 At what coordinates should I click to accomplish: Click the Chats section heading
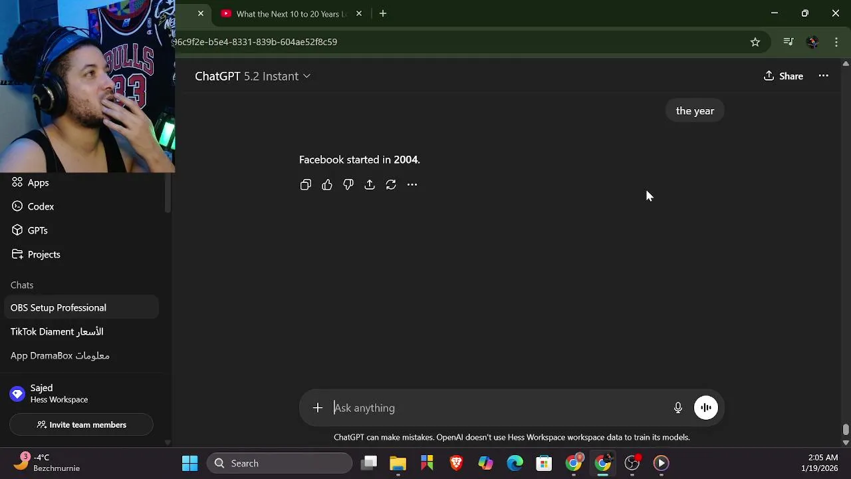coord(22,285)
